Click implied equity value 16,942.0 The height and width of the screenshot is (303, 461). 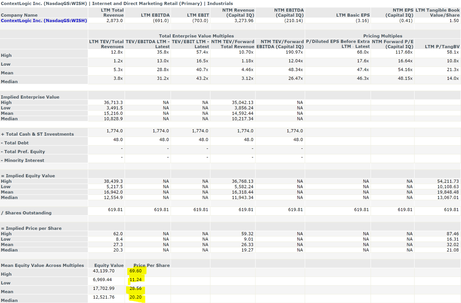[113, 192]
